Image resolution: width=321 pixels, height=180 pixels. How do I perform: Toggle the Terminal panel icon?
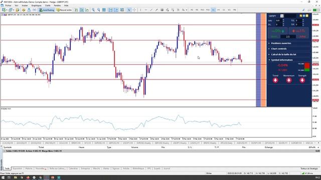point(35,10)
